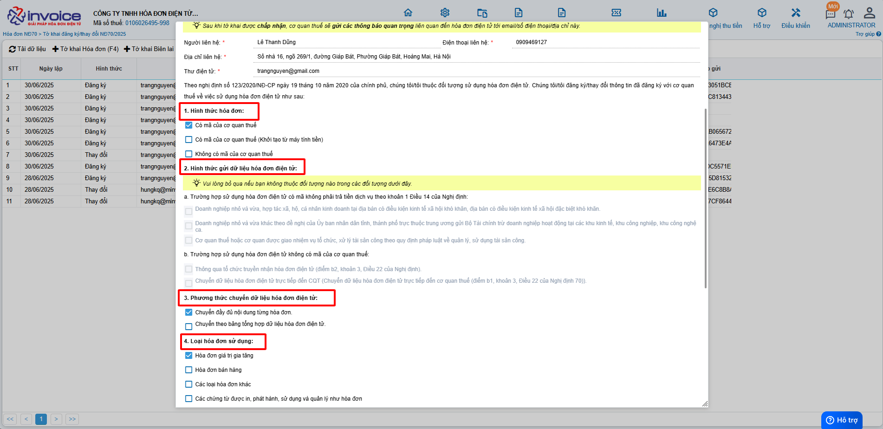Select page 1 in pagination
The width and height of the screenshot is (883, 429).
(x=41, y=419)
